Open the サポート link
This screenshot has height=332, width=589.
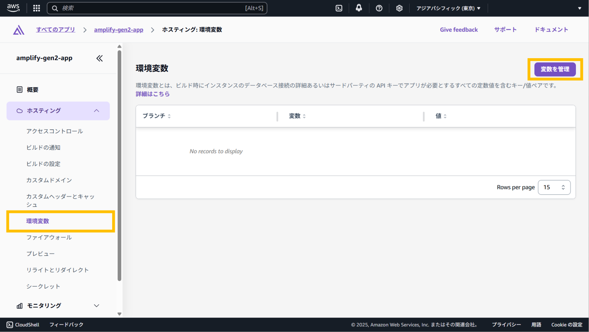(505, 29)
